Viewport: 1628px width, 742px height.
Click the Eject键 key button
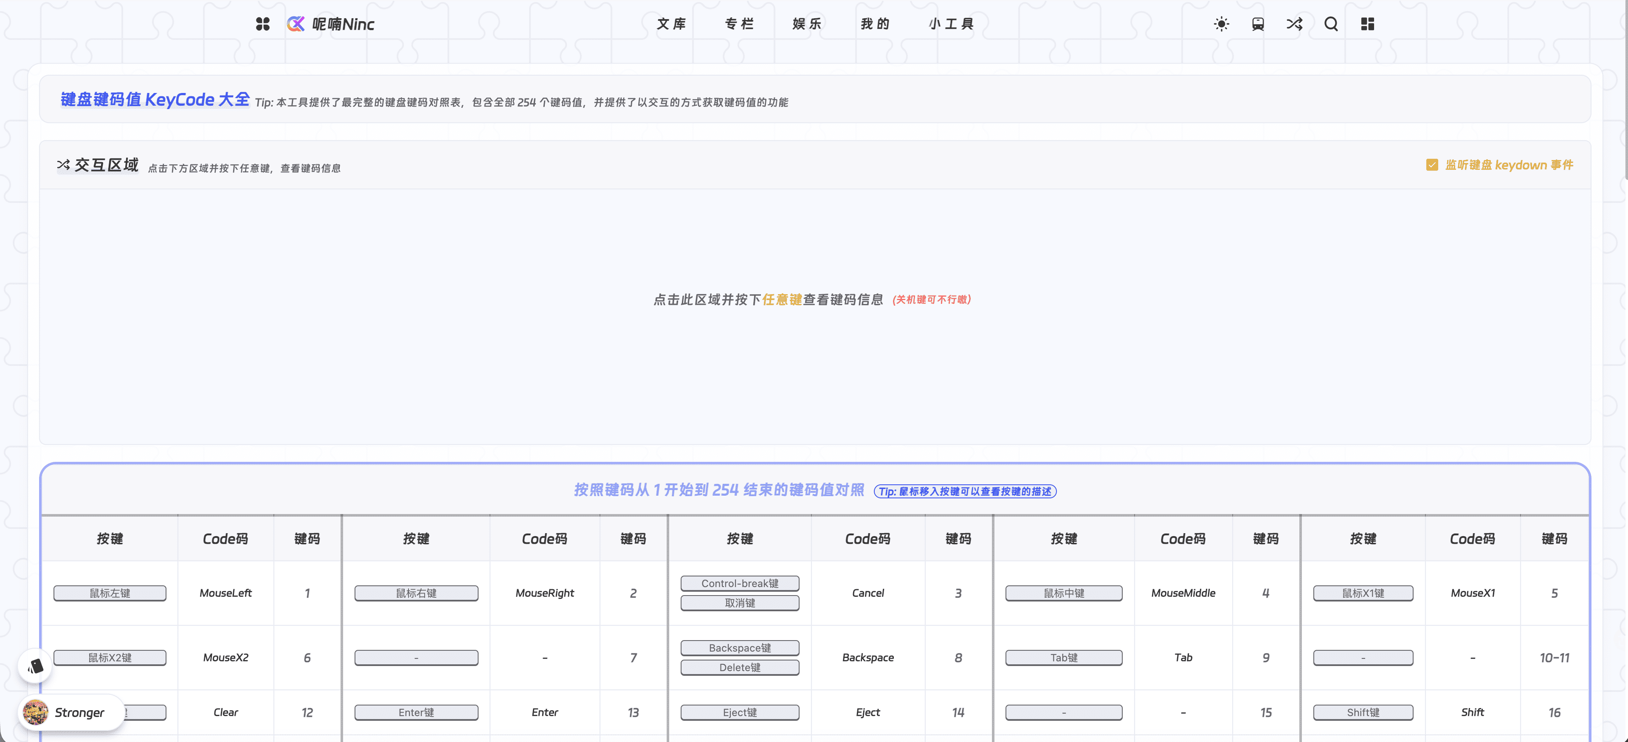(x=739, y=712)
